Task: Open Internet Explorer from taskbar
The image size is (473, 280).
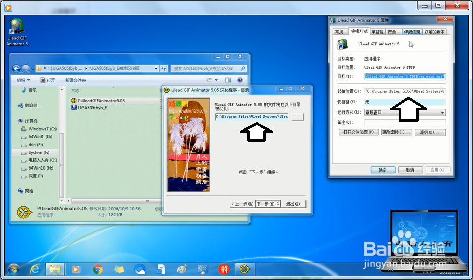Action: click(35, 269)
